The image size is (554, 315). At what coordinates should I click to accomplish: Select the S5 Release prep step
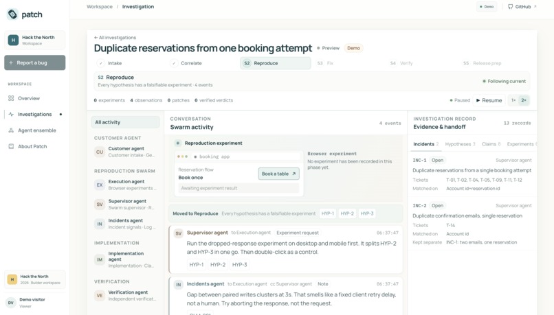point(495,63)
